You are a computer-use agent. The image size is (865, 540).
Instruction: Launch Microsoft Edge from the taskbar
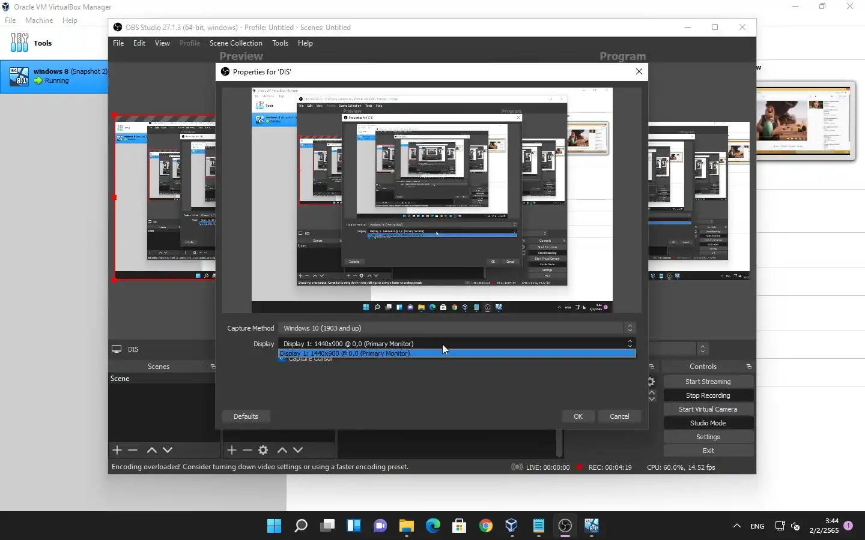433,526
